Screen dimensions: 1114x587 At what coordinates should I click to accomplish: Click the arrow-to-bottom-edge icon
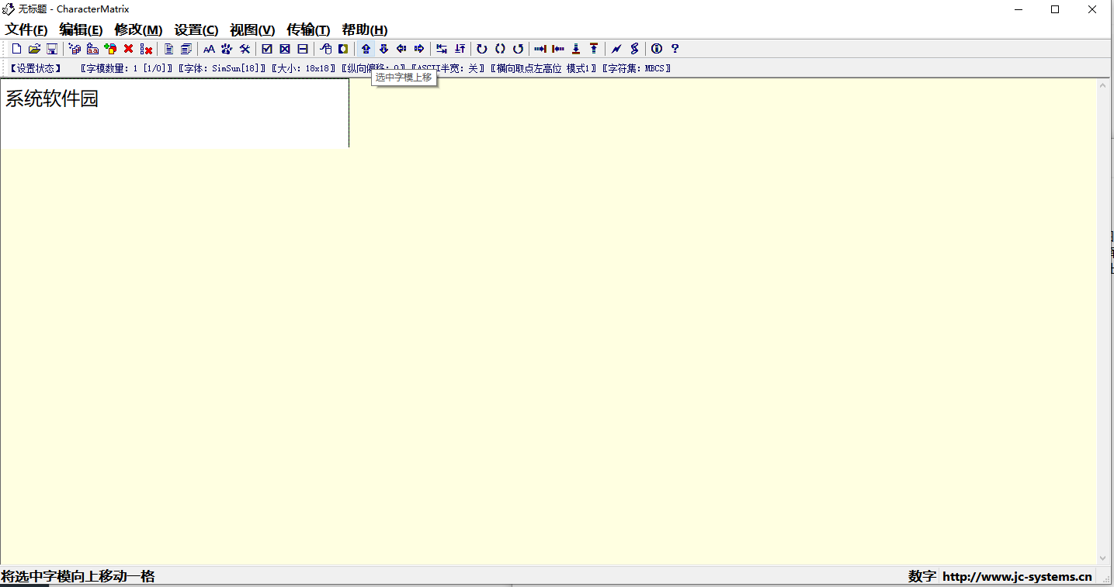coord(576,49)
